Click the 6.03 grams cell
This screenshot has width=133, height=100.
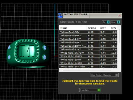(93, 60)
